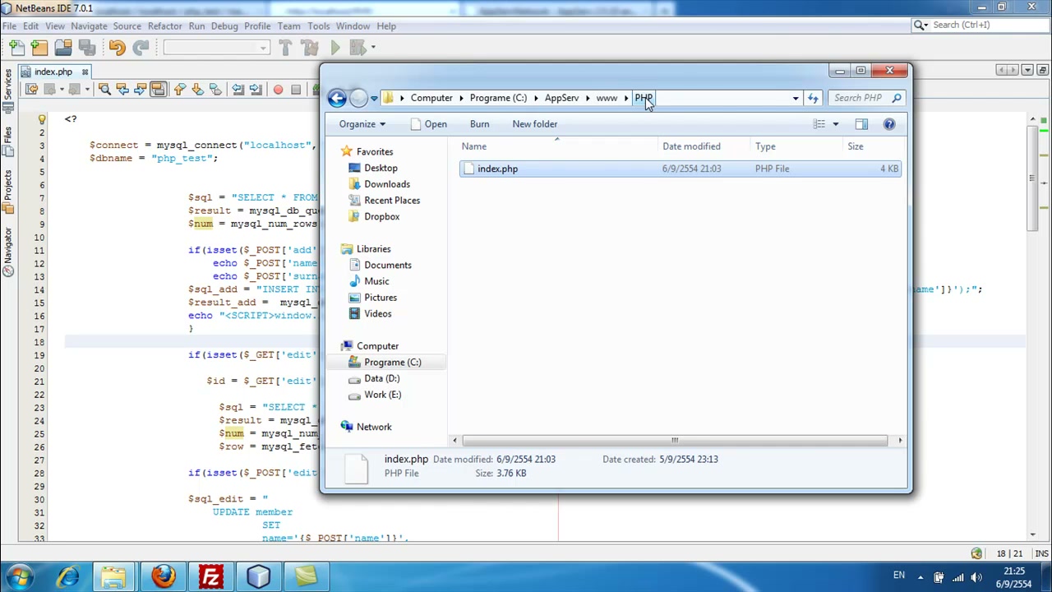
Task: Click Next Bookmark icon
Action: pos(197,89)
